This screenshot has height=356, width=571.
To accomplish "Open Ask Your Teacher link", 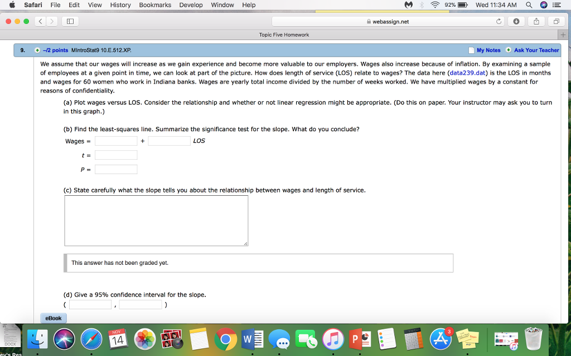I will pyautogui.click(x=536, y=50).
